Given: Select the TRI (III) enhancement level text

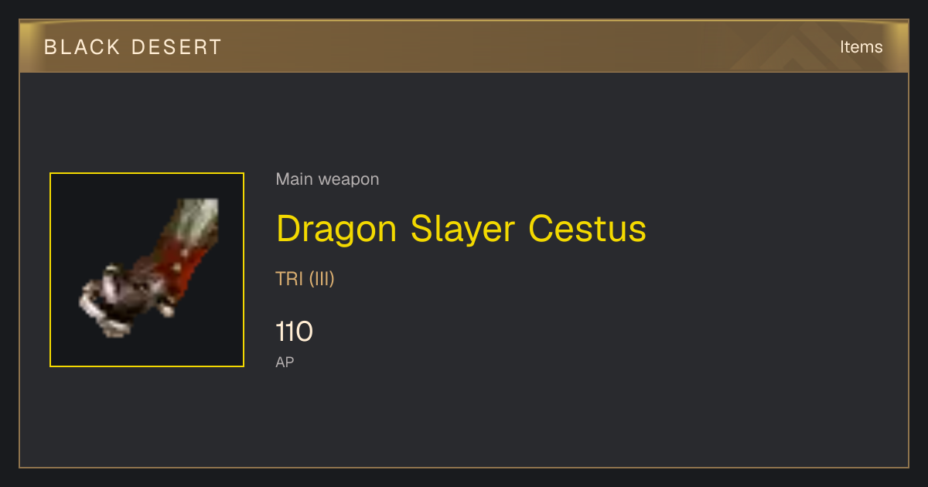Looking at the screenshot, I should 305,279.
